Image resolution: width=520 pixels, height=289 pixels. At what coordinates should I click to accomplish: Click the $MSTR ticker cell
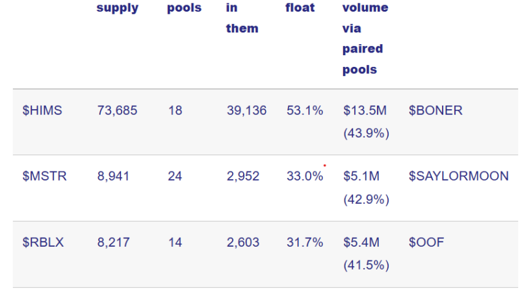[44, 176]
